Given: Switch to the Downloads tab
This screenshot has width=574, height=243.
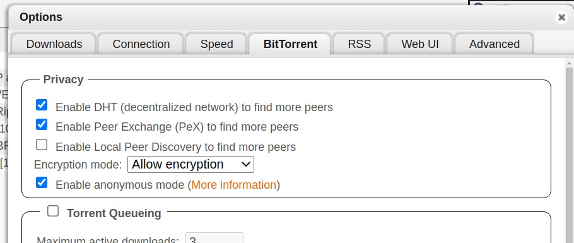Looking at the screenshot, I should point(54,44).
